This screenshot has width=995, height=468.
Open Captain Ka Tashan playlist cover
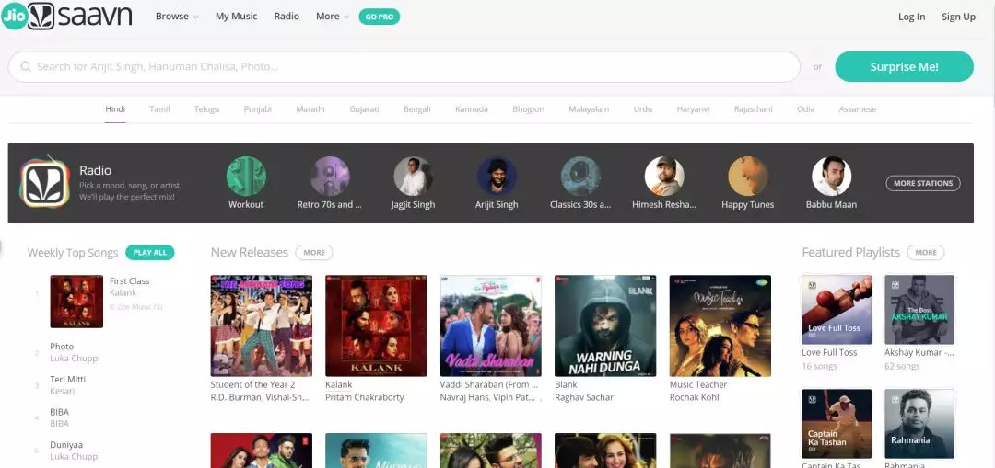(837, 424)
